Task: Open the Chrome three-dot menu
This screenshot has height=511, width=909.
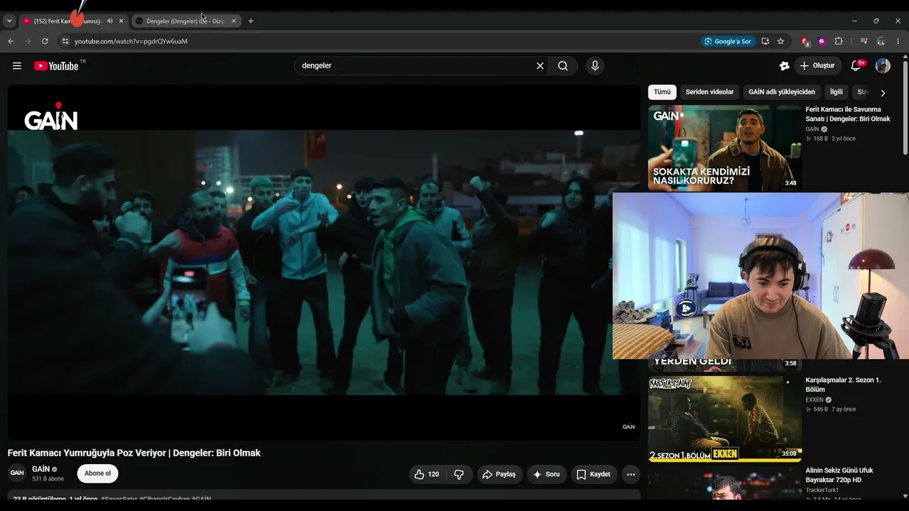Action: tap(898, 41)
